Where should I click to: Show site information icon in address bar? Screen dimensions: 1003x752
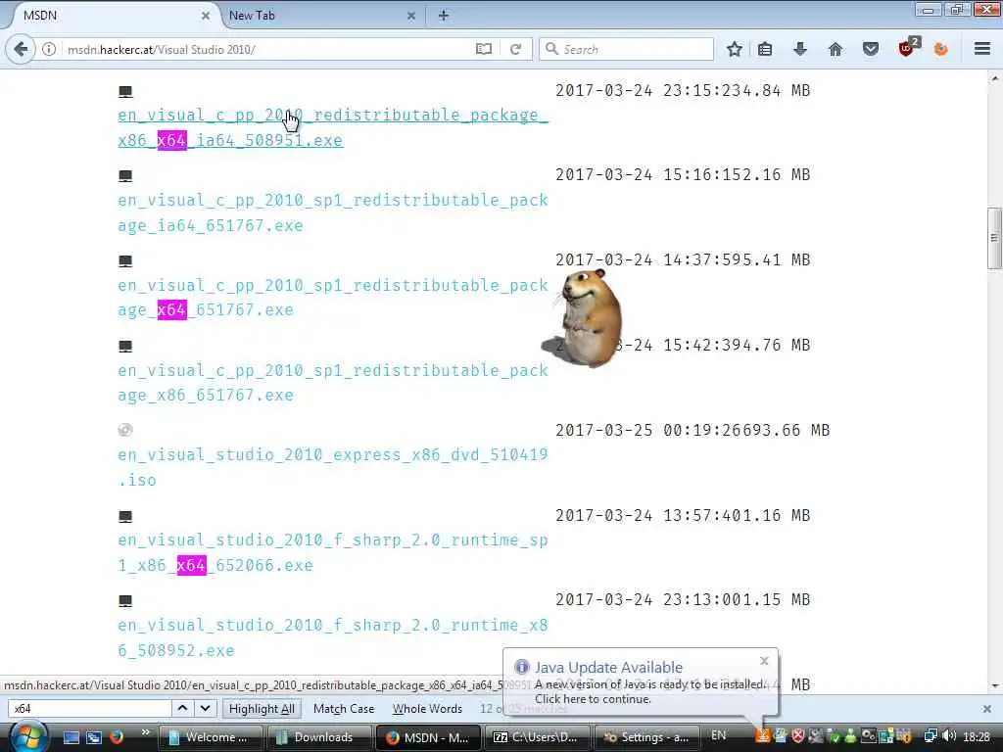pos(49,49)
